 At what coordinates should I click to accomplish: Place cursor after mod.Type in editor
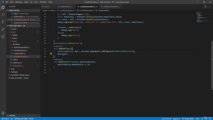coord(66,54)
